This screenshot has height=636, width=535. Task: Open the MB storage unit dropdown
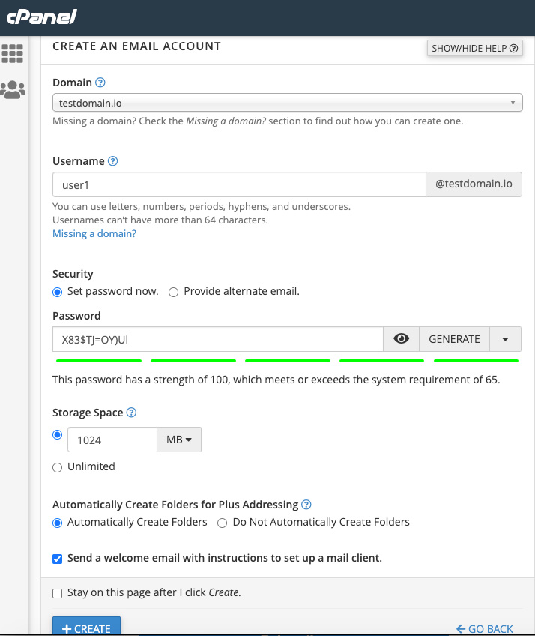click(x=179, y=439)
